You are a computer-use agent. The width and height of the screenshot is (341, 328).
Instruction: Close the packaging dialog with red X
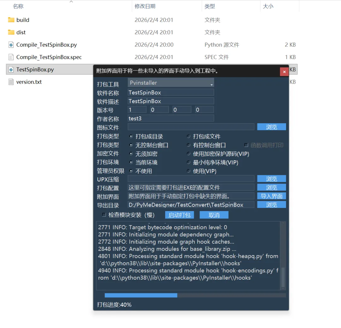(x=284, y=72)
